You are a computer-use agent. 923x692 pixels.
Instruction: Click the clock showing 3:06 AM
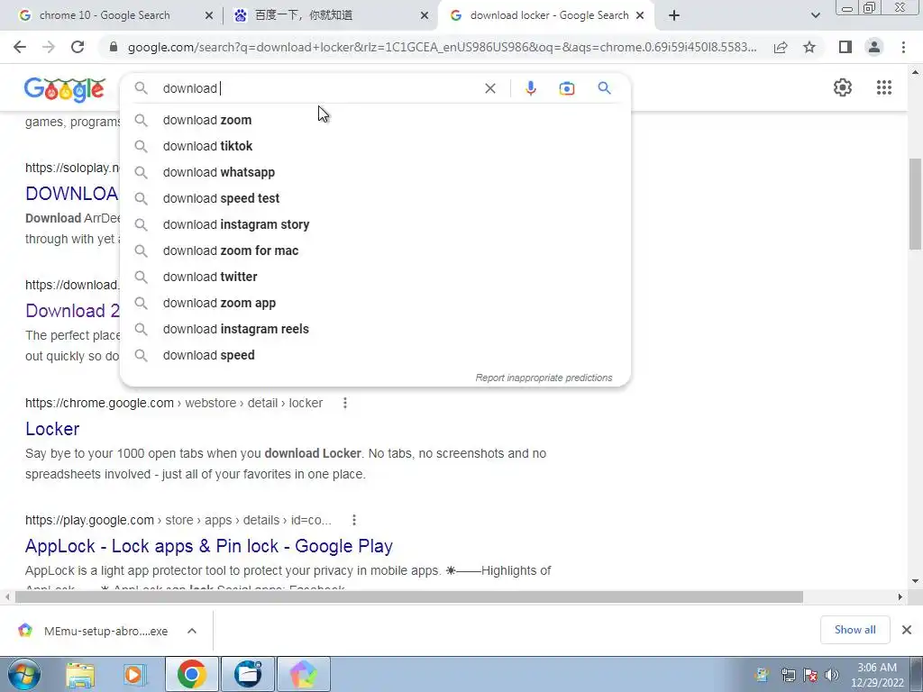(876, 668)
